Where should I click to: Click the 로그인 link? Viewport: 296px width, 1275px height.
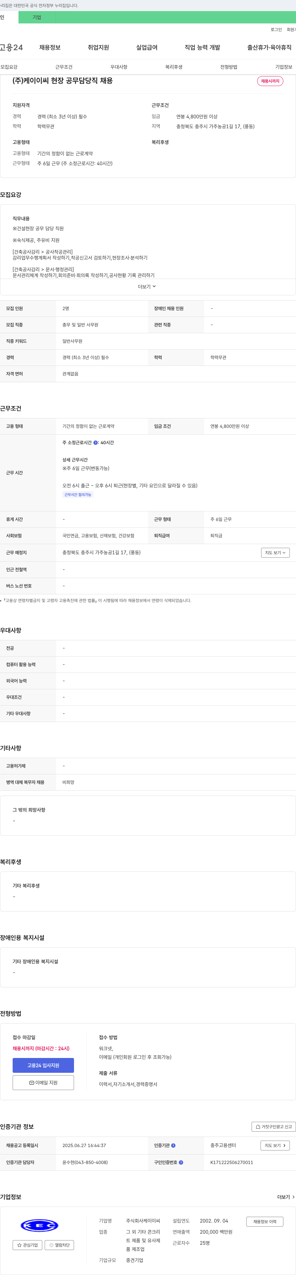coord(276,30)
